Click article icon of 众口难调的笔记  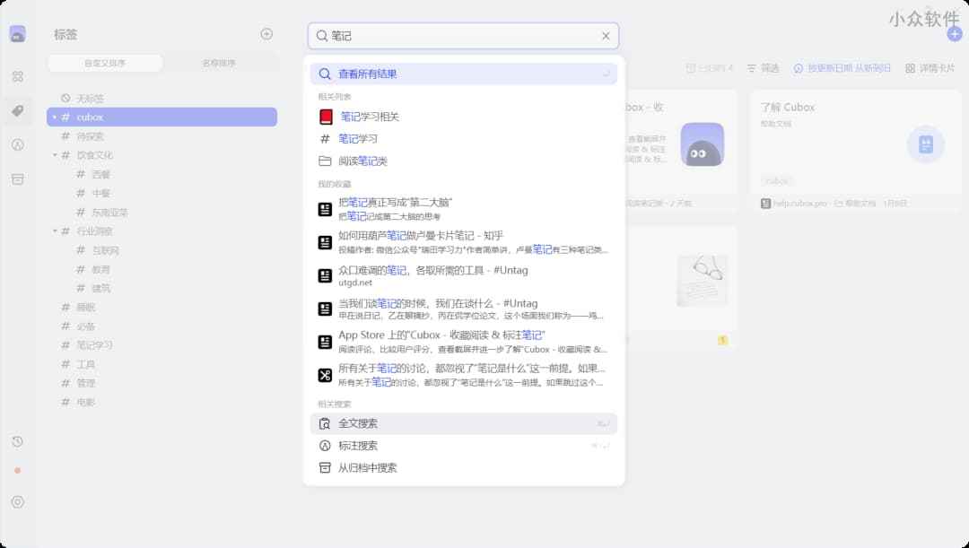(325, 275)
